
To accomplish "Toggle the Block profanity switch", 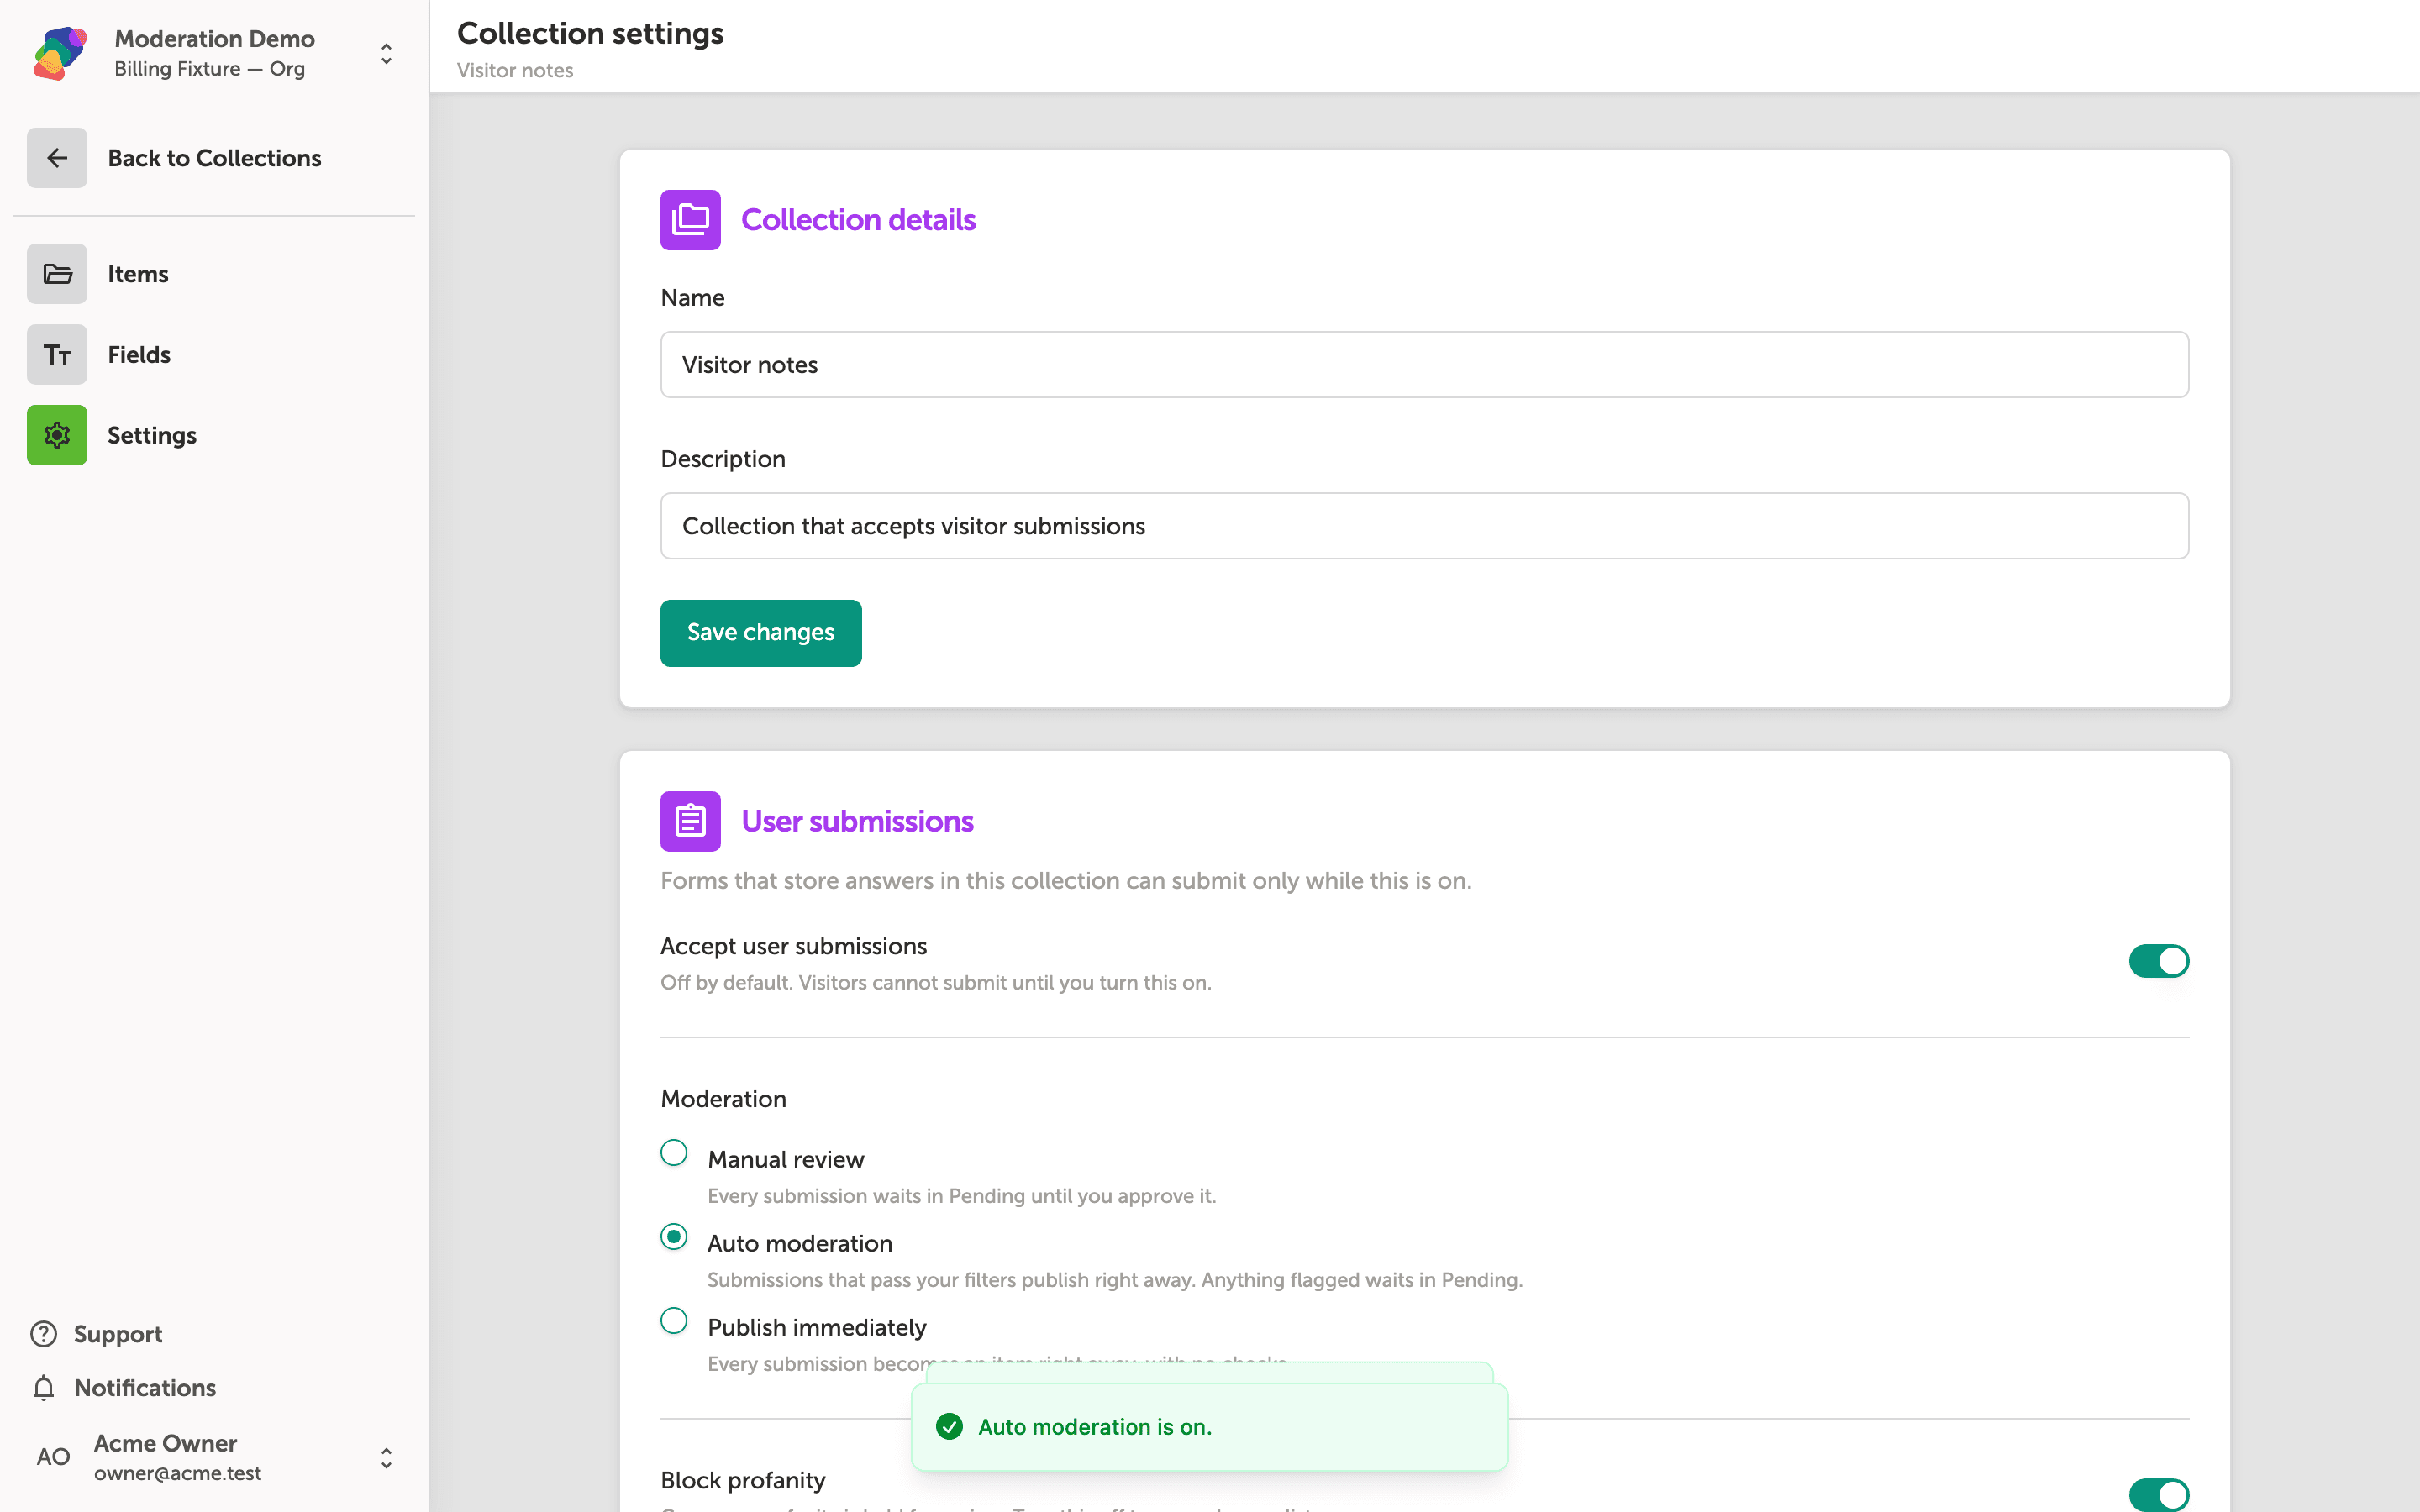I will (x=2158, y=1495).
